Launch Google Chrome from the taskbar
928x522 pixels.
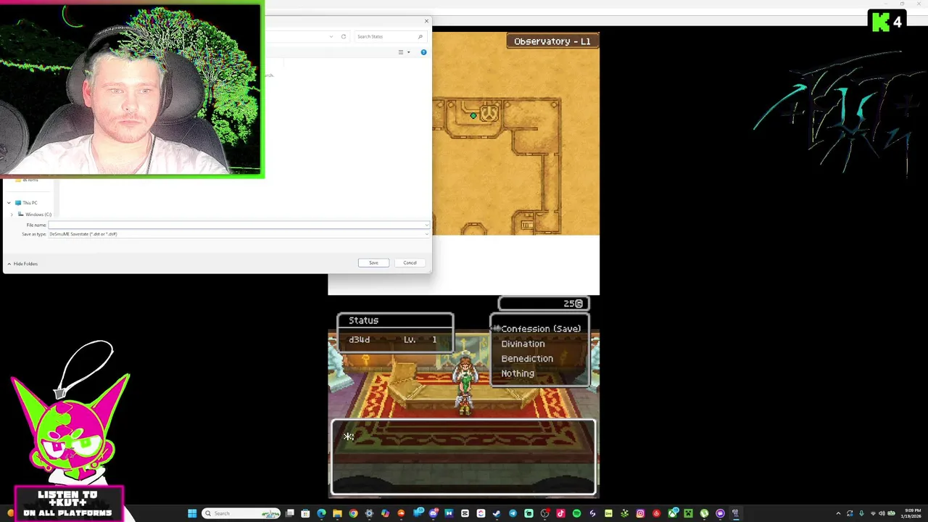point(353,513)
